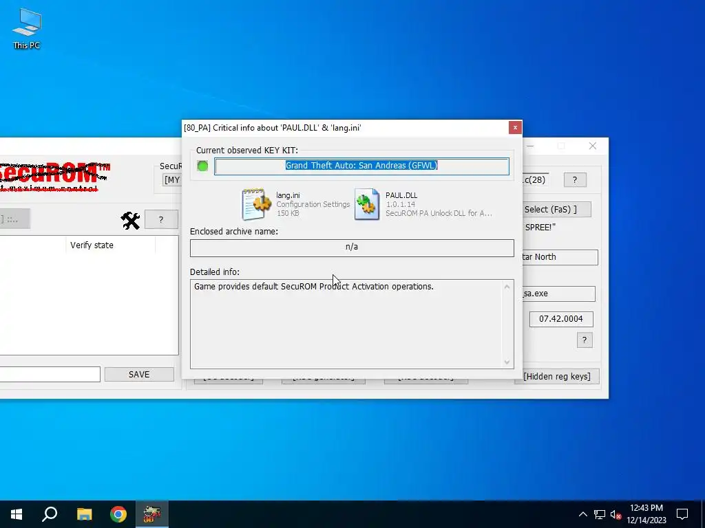Click the PAUL.DLL file icon

(366, 203)
